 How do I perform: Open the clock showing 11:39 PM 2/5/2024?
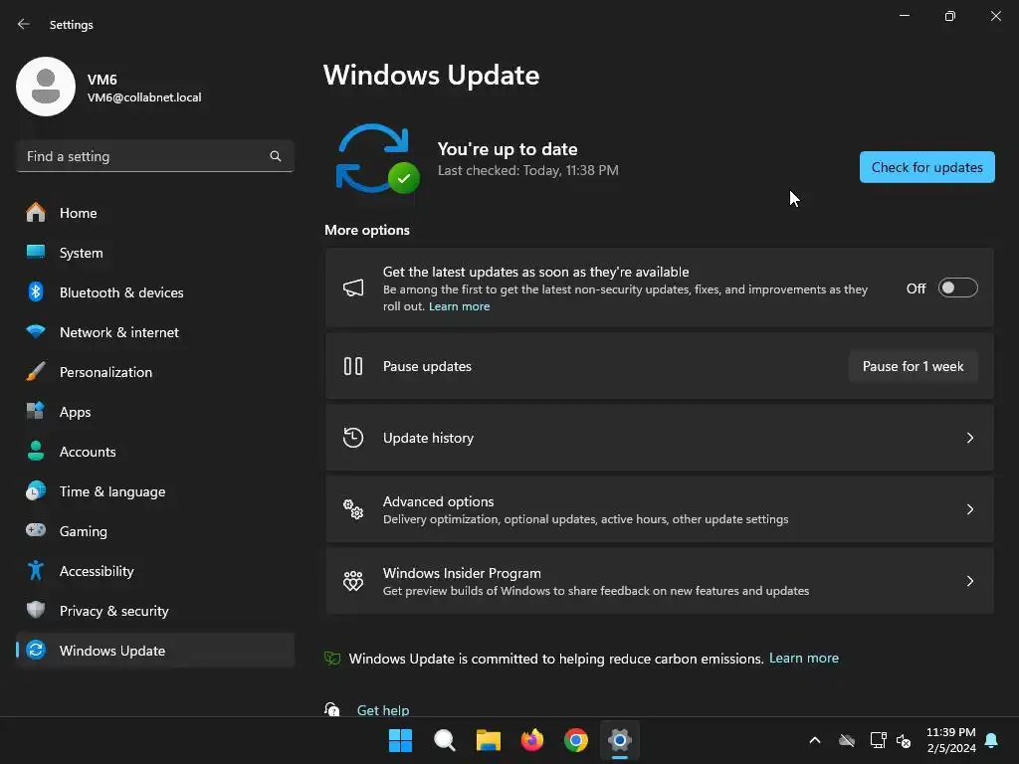[x=950, y=740]
